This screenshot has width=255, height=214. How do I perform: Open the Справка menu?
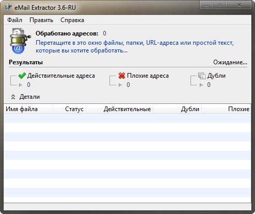(72, 20)
